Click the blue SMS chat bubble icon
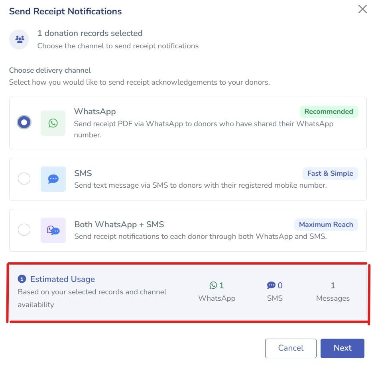The image size is (372, 367). 53,179
